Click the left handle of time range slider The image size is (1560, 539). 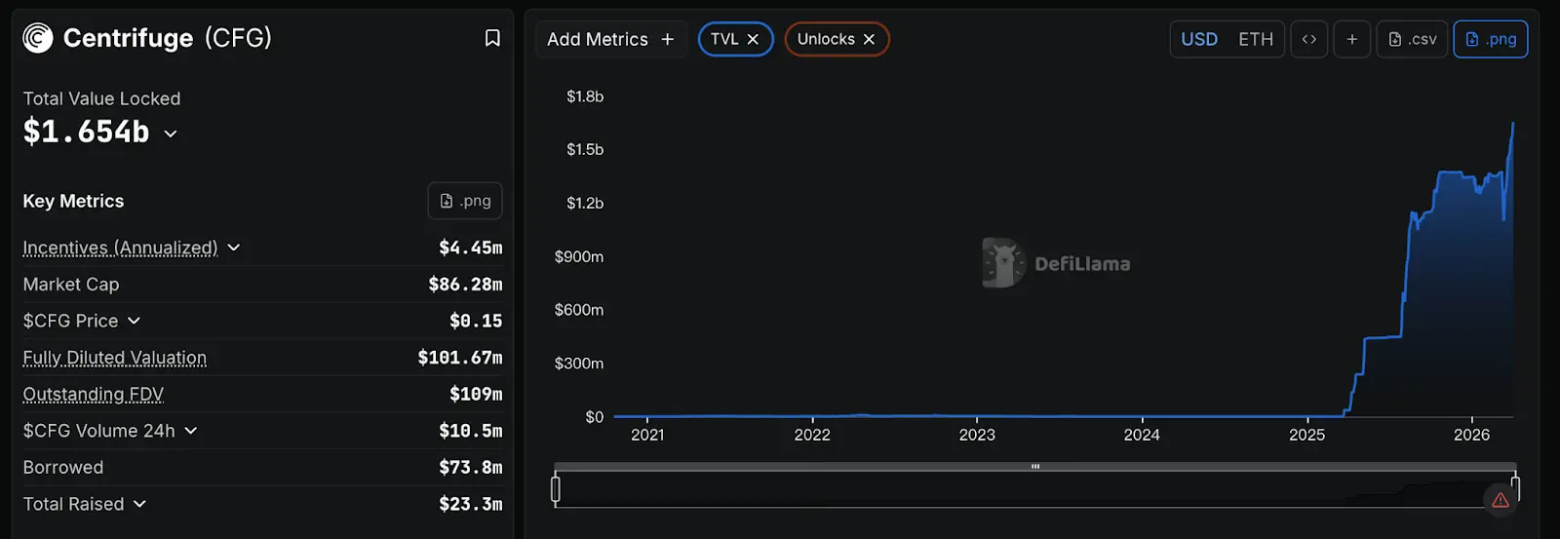556,488
